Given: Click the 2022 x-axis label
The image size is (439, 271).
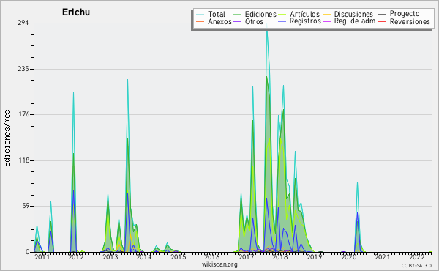Looking at the screenshot, I should 417,256.
